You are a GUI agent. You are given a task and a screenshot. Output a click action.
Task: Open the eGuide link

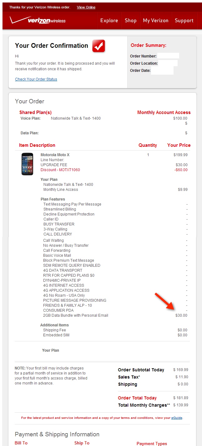pos(177,418)
